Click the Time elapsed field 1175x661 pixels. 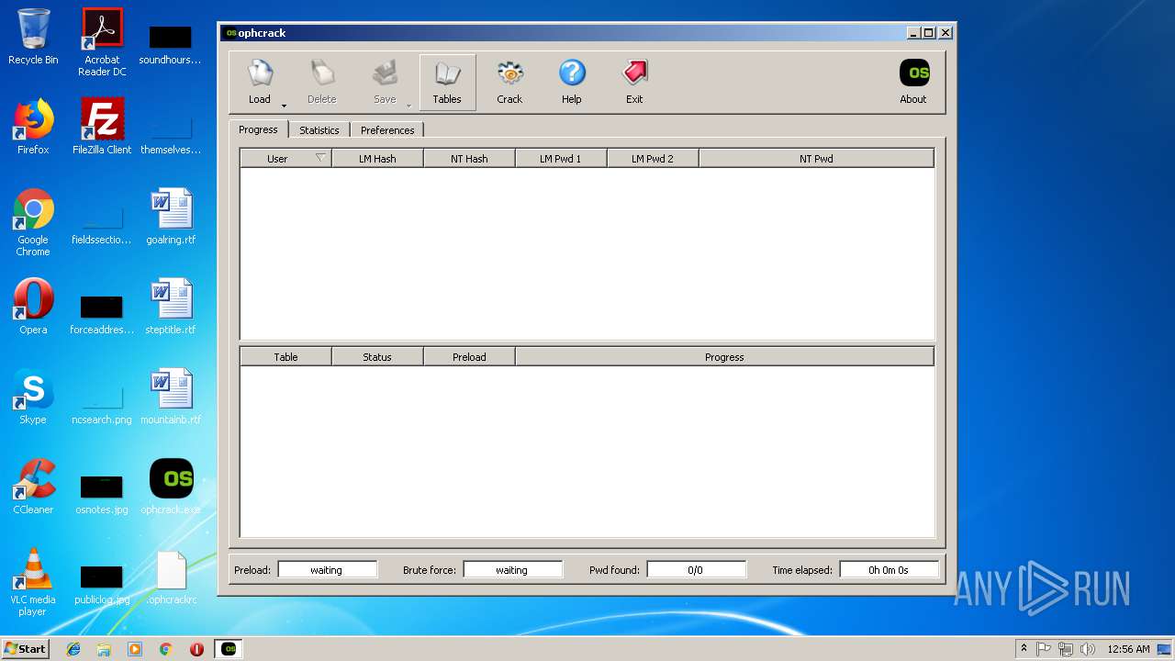[x=889, y=570]
